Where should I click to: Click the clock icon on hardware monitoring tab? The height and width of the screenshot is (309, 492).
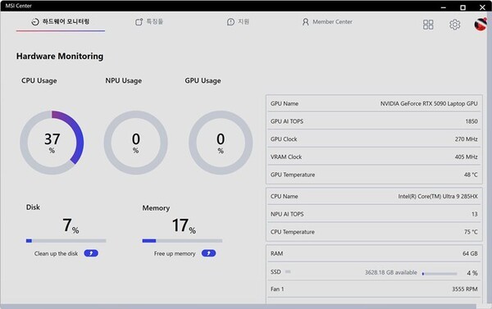coord(35,21)
